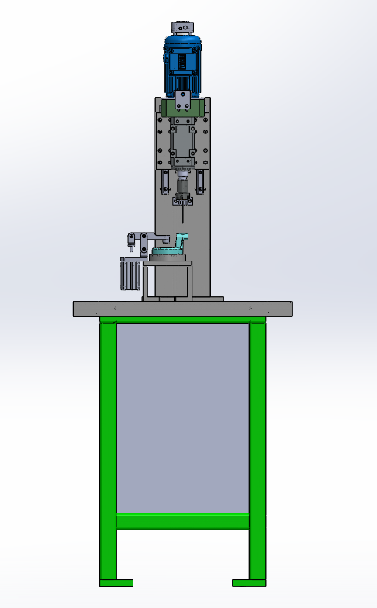Select the green motor mounting block

183,108
